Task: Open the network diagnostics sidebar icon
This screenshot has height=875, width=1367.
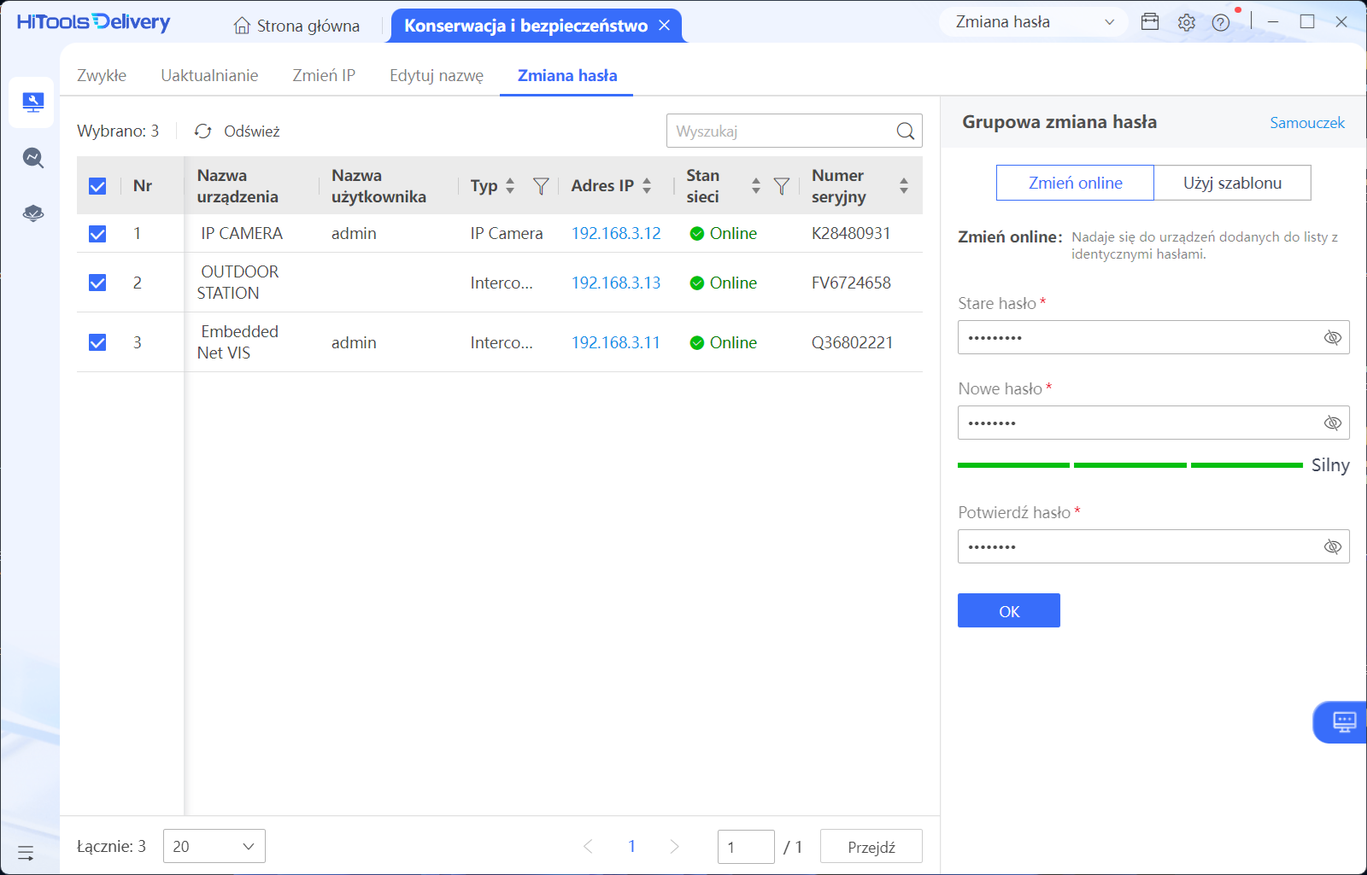Action: pos(32,158)
